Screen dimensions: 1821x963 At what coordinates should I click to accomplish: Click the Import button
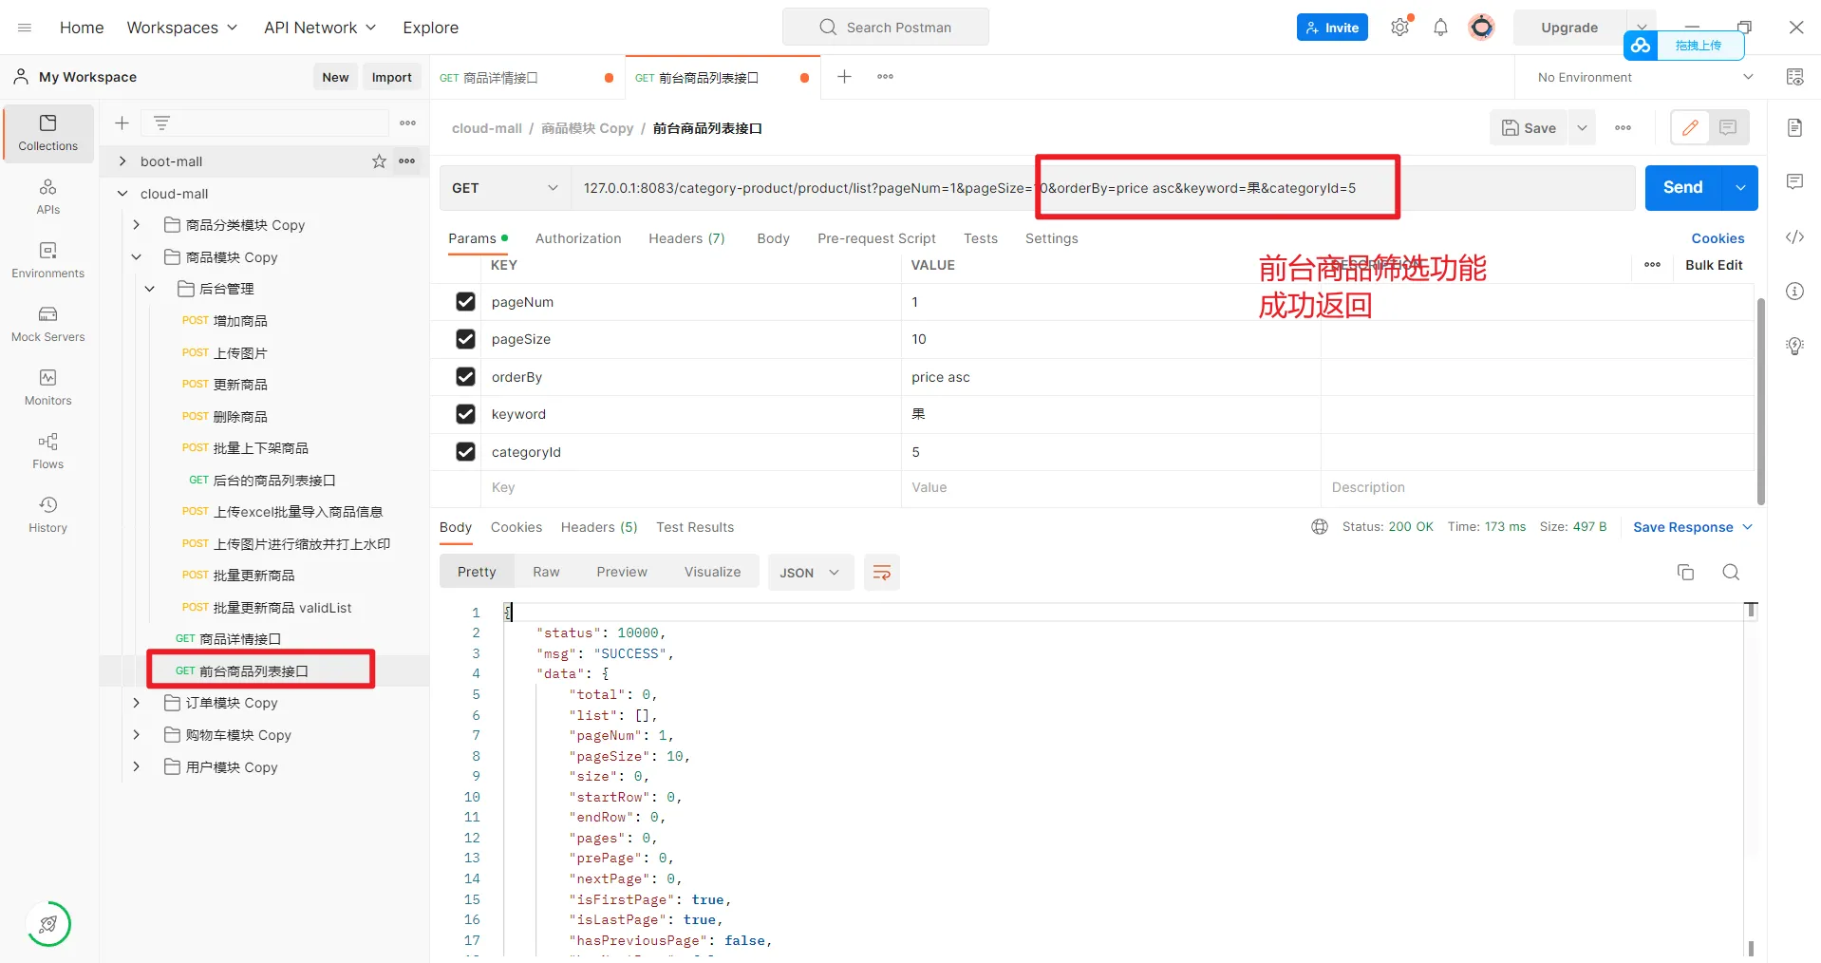coord(392,77)
